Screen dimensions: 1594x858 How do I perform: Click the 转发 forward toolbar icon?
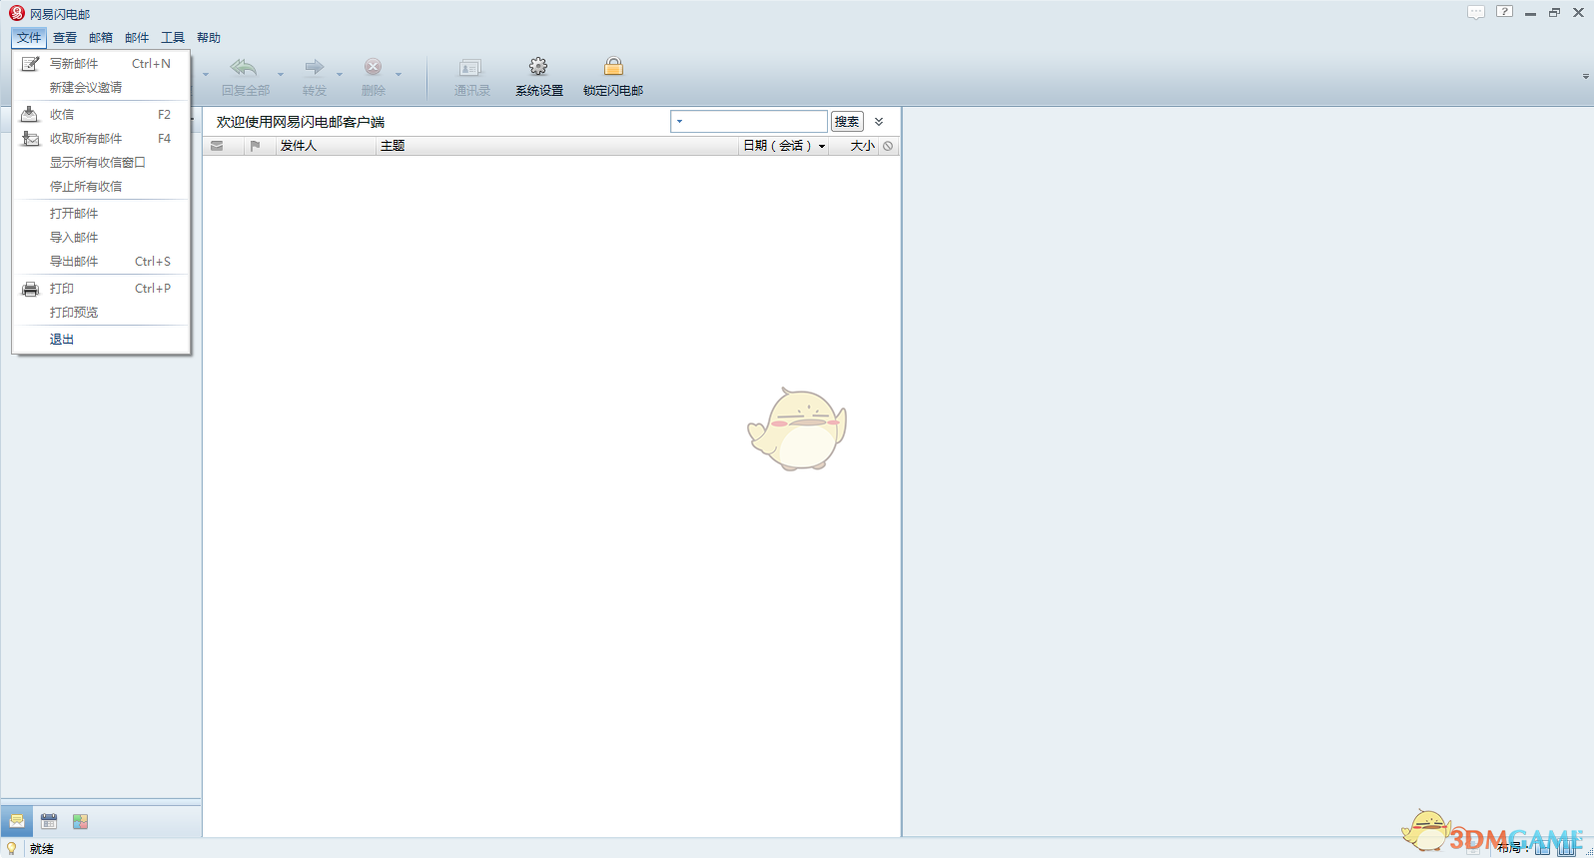coord(315,76)
